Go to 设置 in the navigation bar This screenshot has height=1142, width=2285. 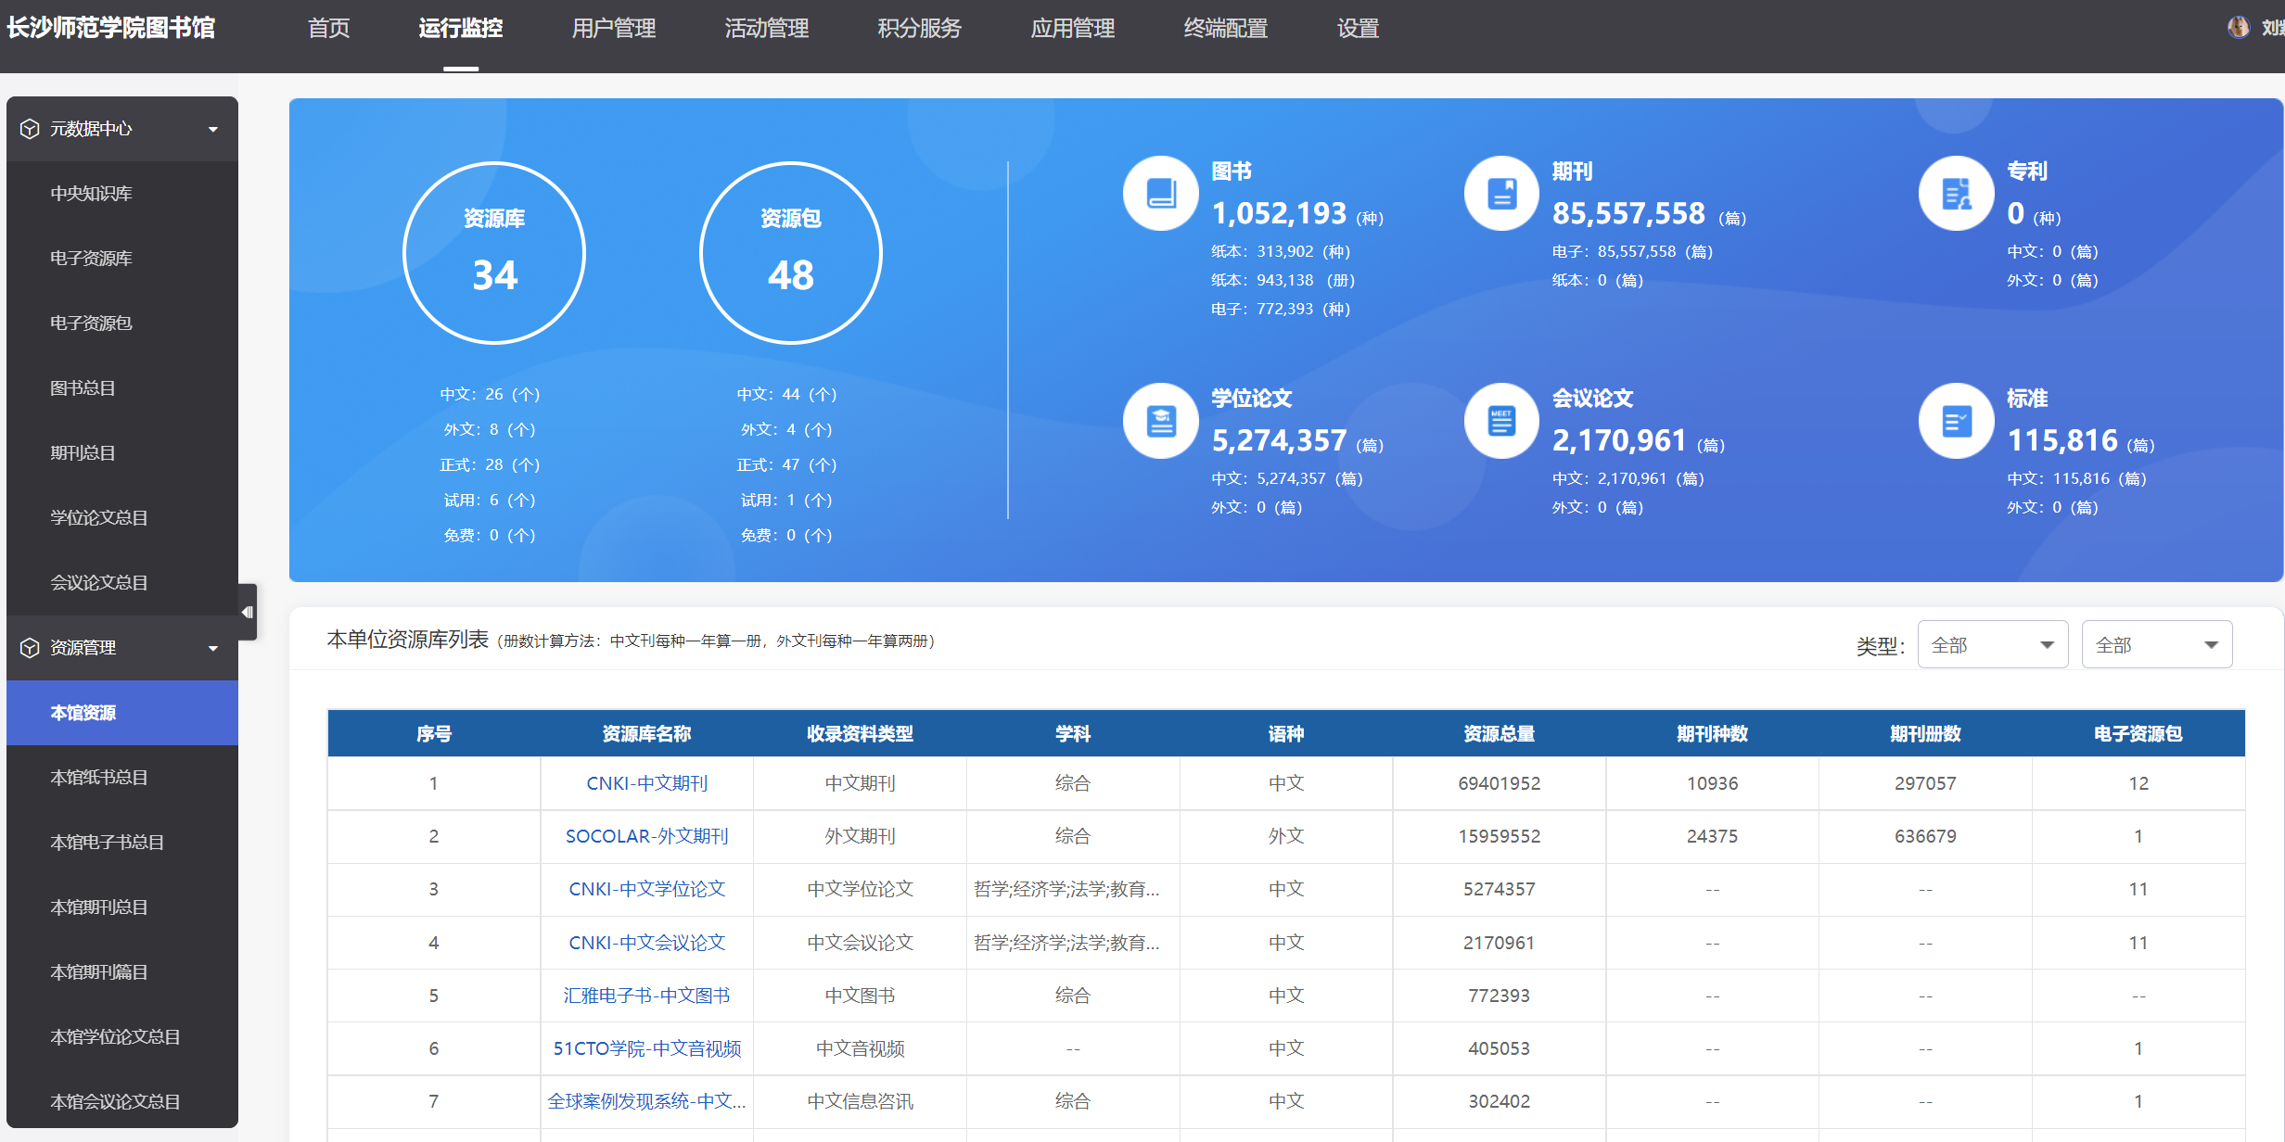pos(1358,29)
